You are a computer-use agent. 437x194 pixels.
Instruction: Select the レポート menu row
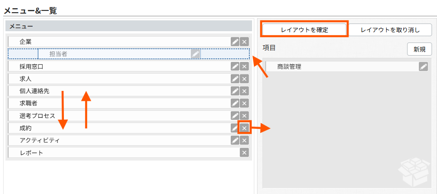point(129,152)
